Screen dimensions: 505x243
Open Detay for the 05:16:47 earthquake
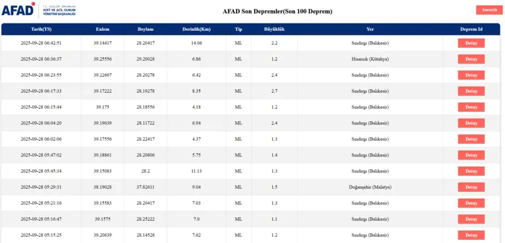click(x=471, y=219)
